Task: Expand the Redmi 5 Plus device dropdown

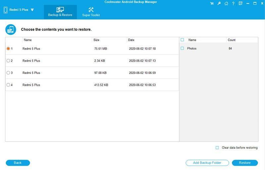Action: click(x=32, y=10)
